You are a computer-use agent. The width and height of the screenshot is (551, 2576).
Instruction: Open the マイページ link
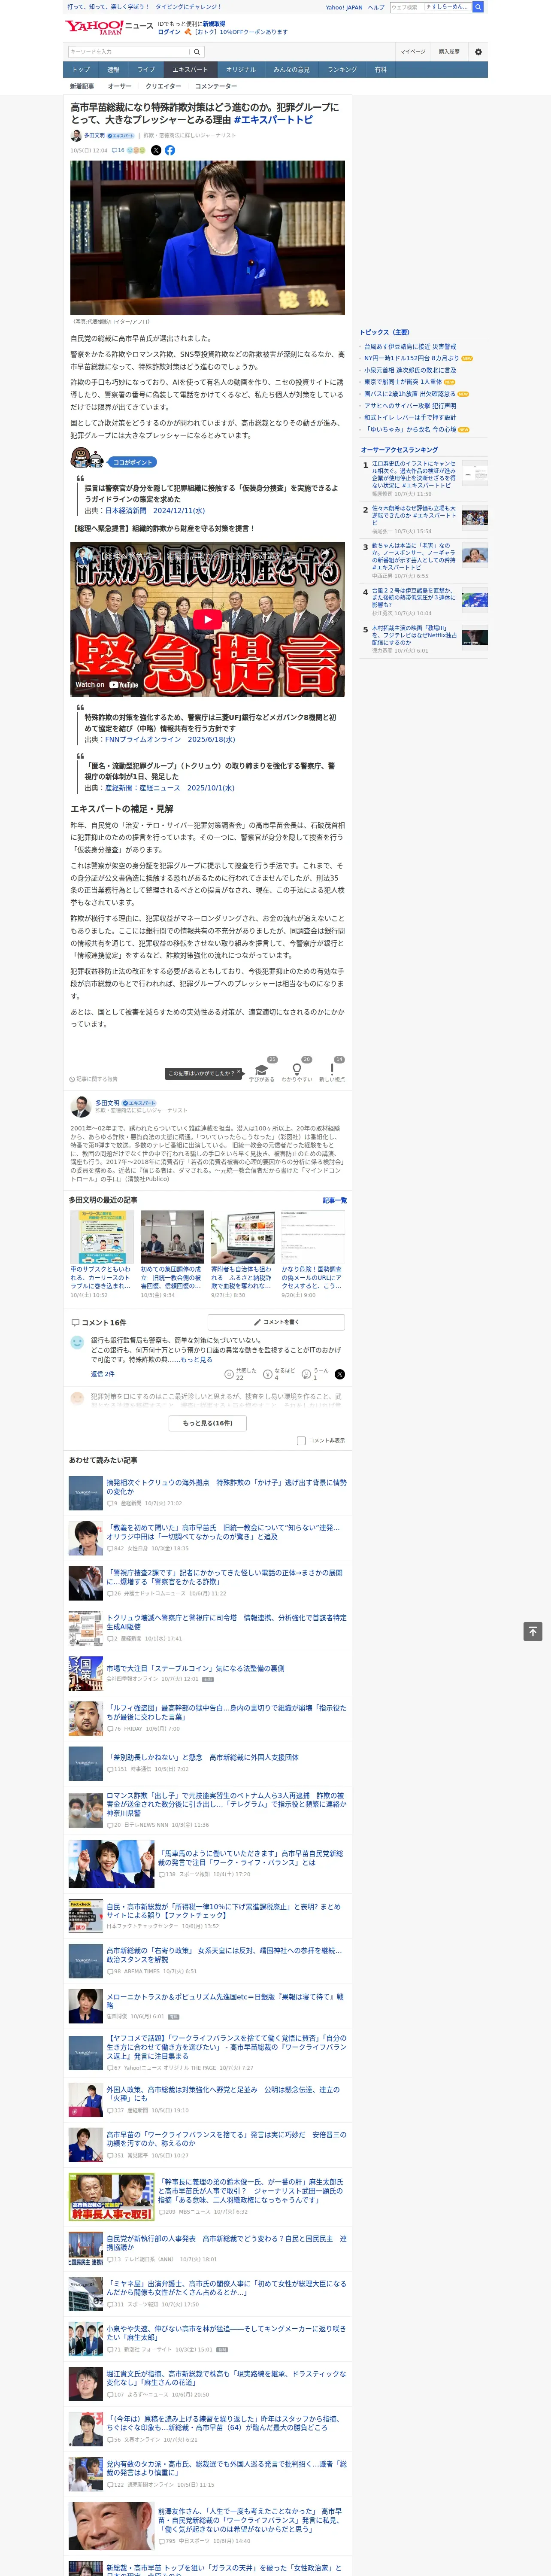[413, 52]
